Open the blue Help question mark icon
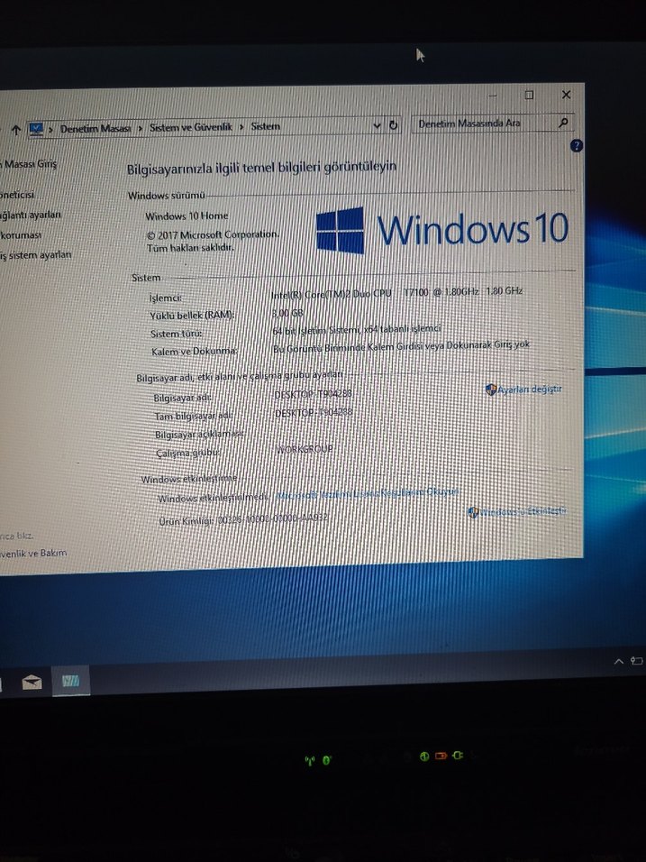This screenshot has width=646, height=862. tap(577, 145)
